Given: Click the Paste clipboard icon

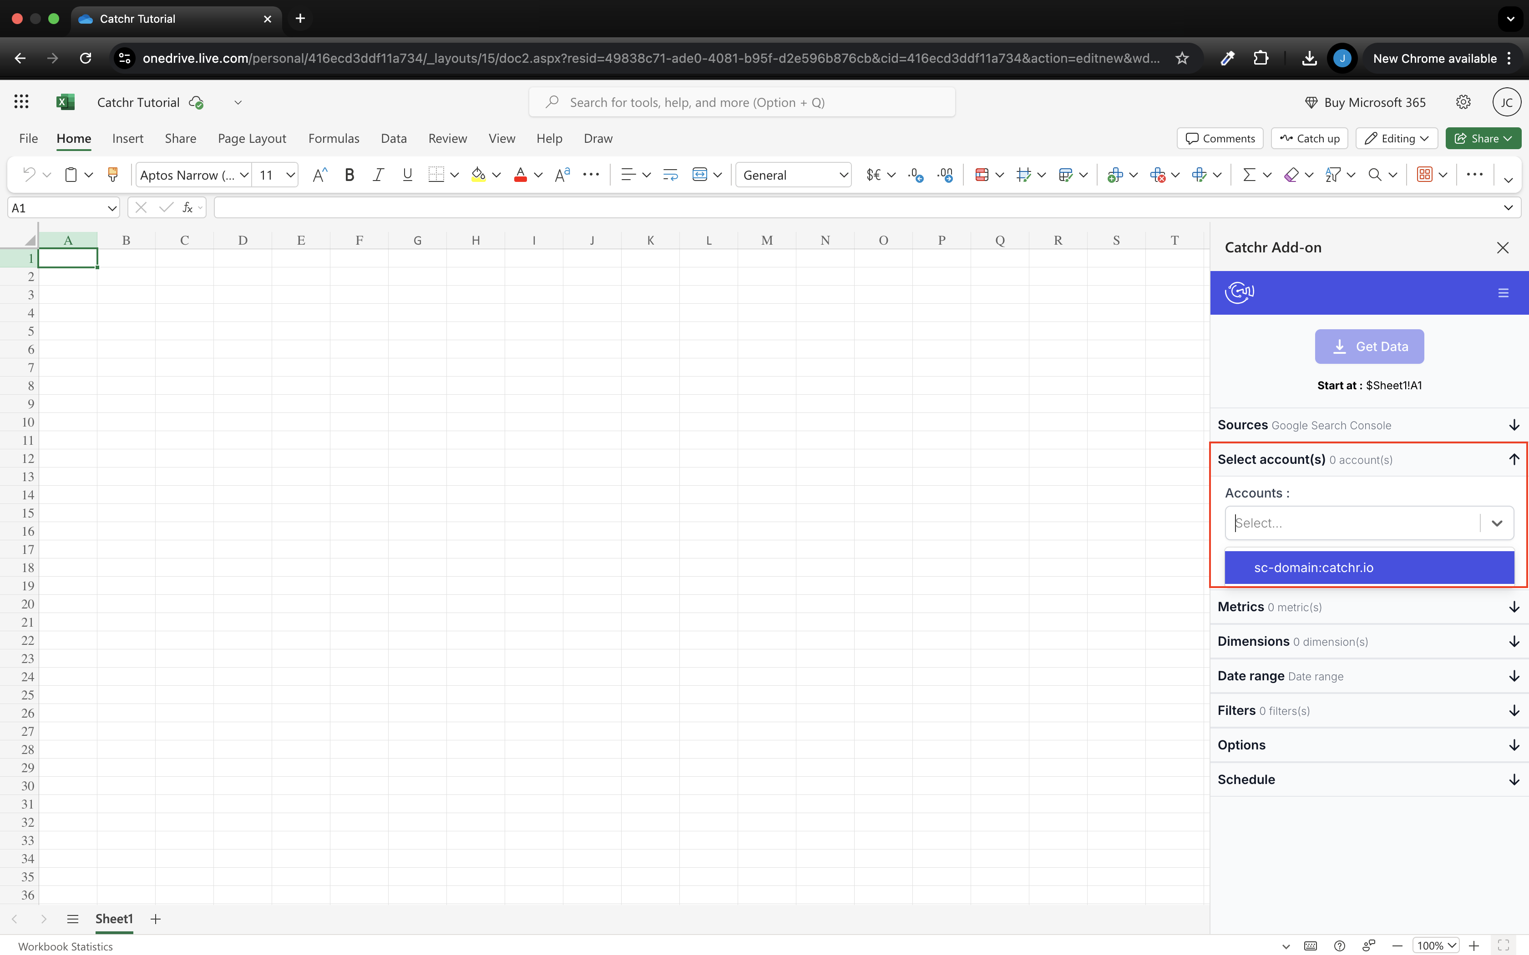Looking at the screenshot, I should [x=71, y=175].
